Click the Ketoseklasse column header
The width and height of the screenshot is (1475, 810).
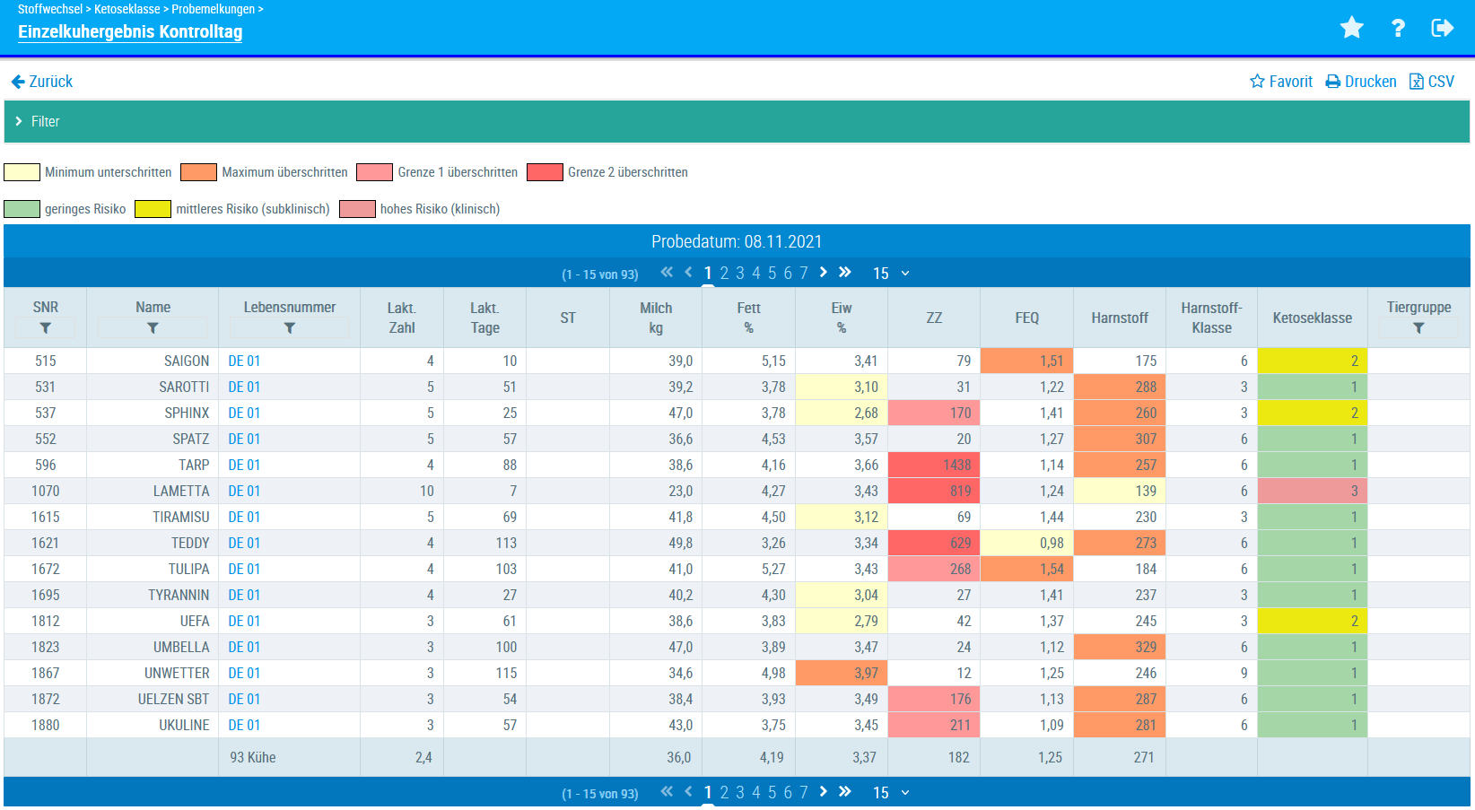[1312, 318]
